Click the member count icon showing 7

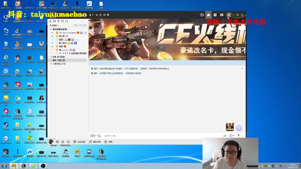point(91,15)
